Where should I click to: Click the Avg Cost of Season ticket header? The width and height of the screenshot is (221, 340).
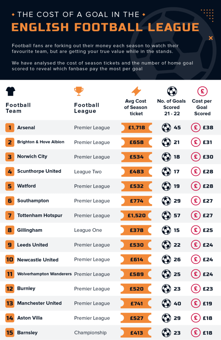coord(136,107)
